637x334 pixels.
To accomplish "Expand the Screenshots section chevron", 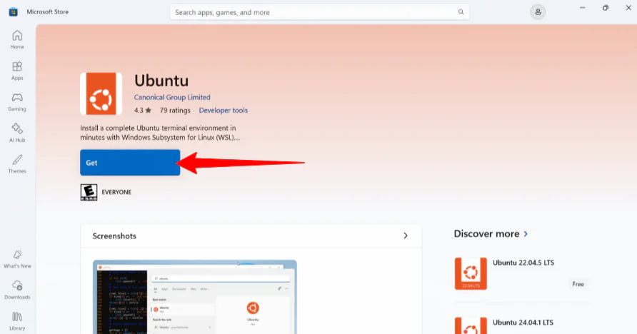I will [406, 236].
